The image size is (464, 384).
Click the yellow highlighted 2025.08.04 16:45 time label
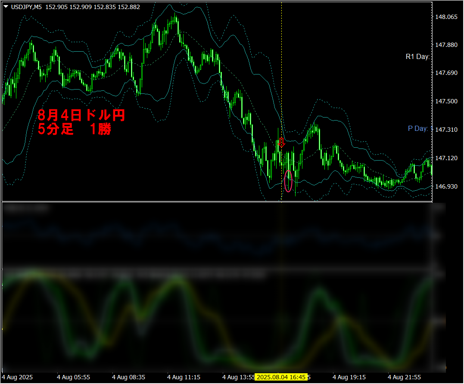pos(280,377)
